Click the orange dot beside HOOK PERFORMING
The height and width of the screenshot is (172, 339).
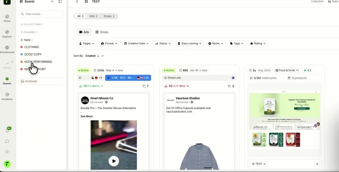(21, 62)
